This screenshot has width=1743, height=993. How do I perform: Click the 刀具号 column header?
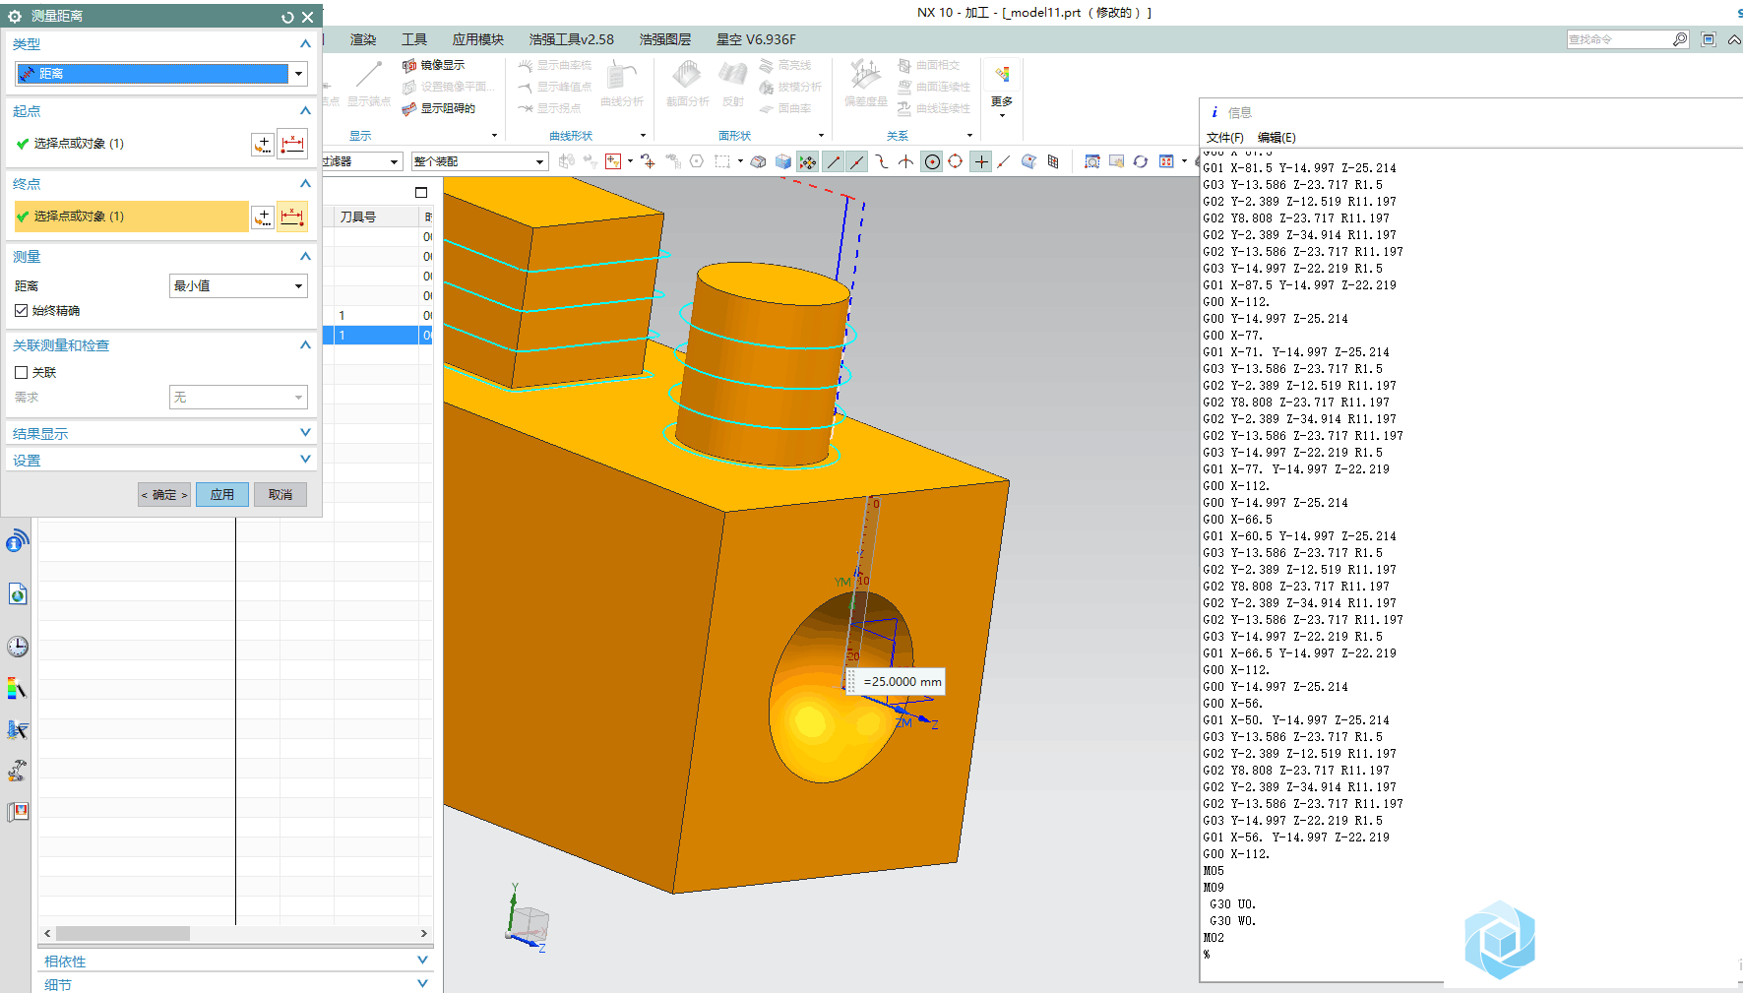(378, 217)
